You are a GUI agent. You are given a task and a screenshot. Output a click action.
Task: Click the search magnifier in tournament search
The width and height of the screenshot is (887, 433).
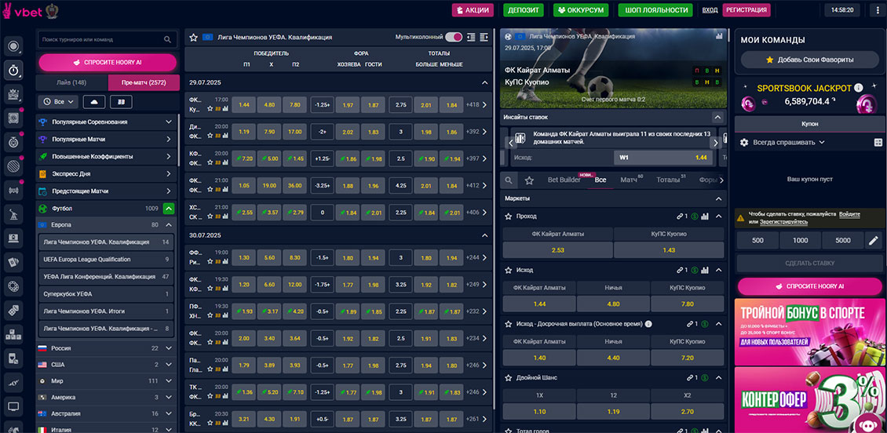(167, 39)
